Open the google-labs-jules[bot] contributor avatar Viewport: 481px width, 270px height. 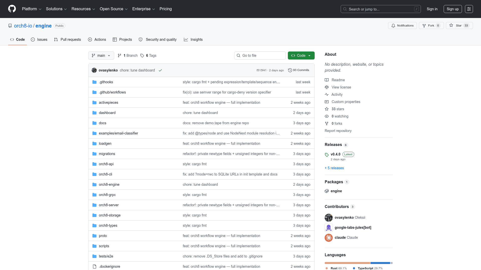coord(329,227)
